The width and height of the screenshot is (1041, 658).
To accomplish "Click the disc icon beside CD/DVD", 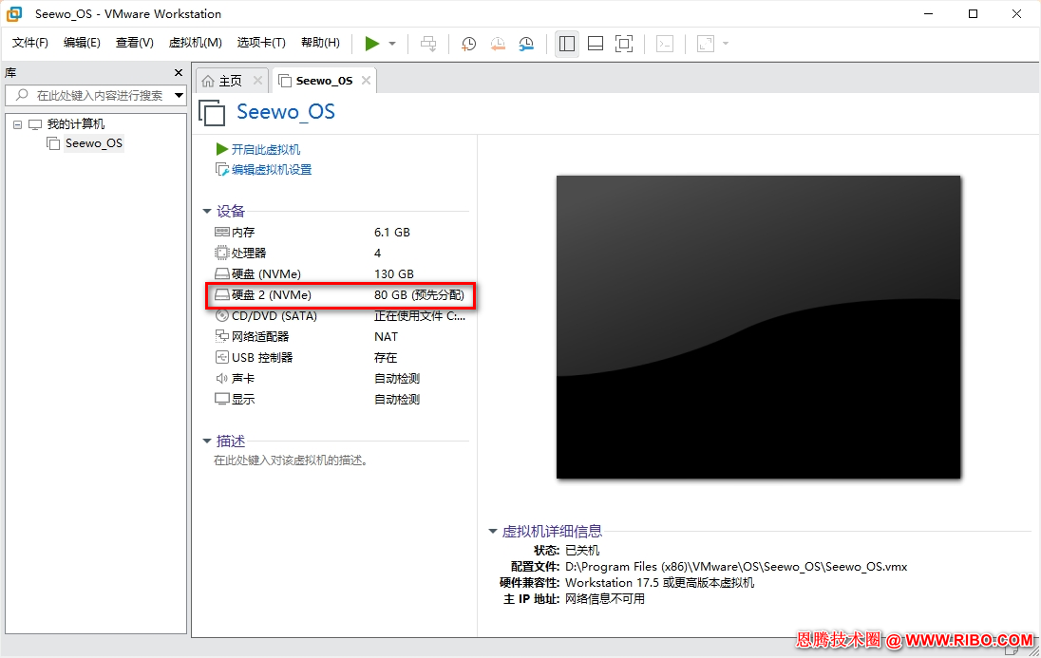I will pyautogui.click(x=221, y=316).
